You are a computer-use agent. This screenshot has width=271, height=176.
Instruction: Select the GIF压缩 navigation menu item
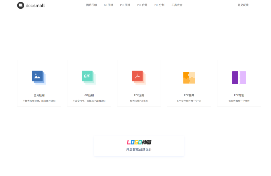108,5
